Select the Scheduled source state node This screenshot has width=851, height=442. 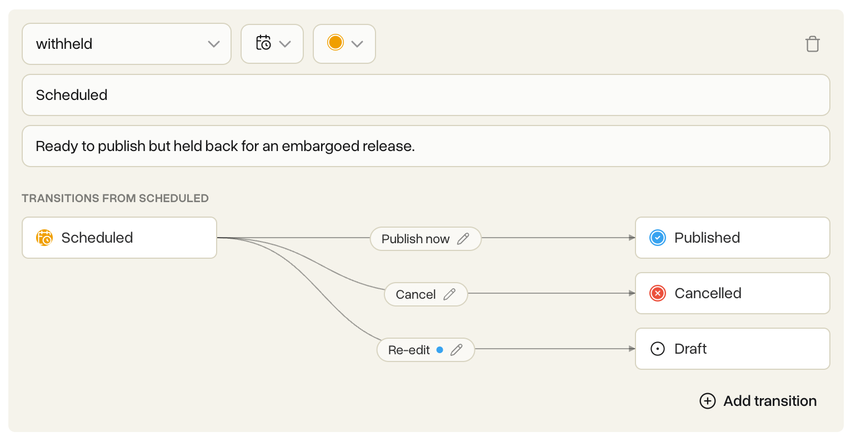pos(119,238)
